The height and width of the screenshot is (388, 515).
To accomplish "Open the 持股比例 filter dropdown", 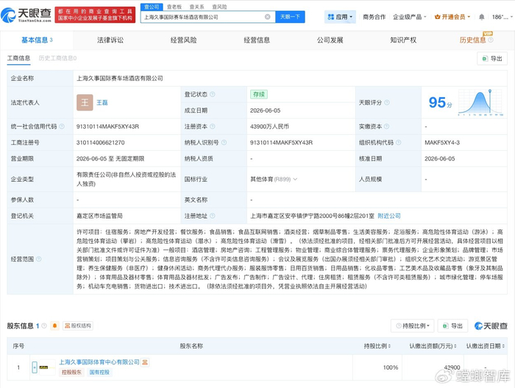I will pos(413,326).
